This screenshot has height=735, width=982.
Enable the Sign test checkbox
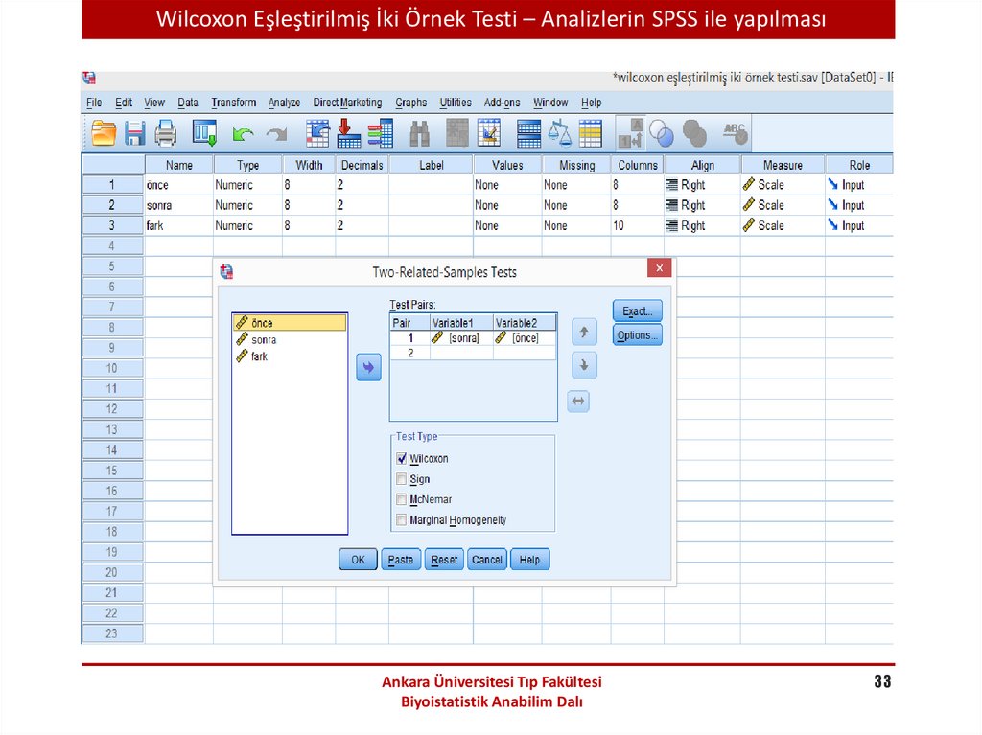click(x=402, y=479)
